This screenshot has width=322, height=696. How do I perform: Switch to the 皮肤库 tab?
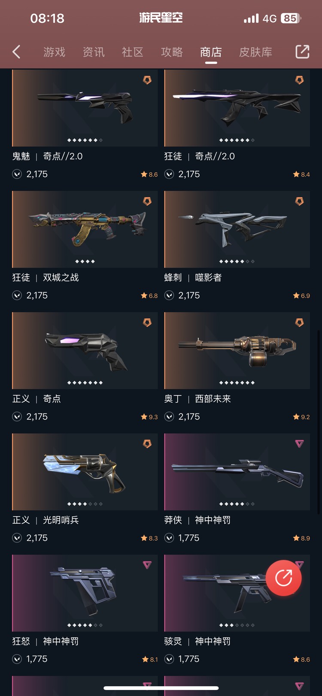pyautogui.click(x=255, y=52)
